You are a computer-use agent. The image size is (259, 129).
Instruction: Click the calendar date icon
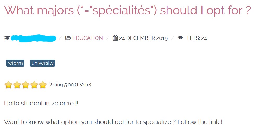point(115,38)
